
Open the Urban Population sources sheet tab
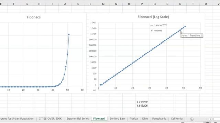(17, 119)
